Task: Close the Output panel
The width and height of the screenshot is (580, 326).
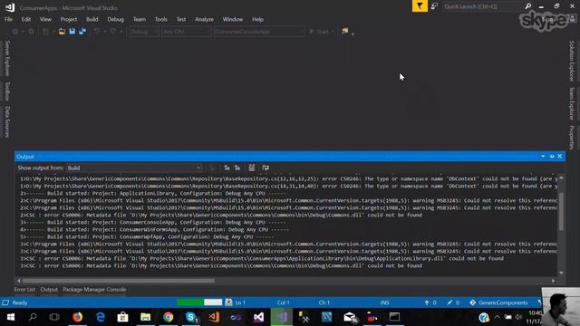Action: 560,157
